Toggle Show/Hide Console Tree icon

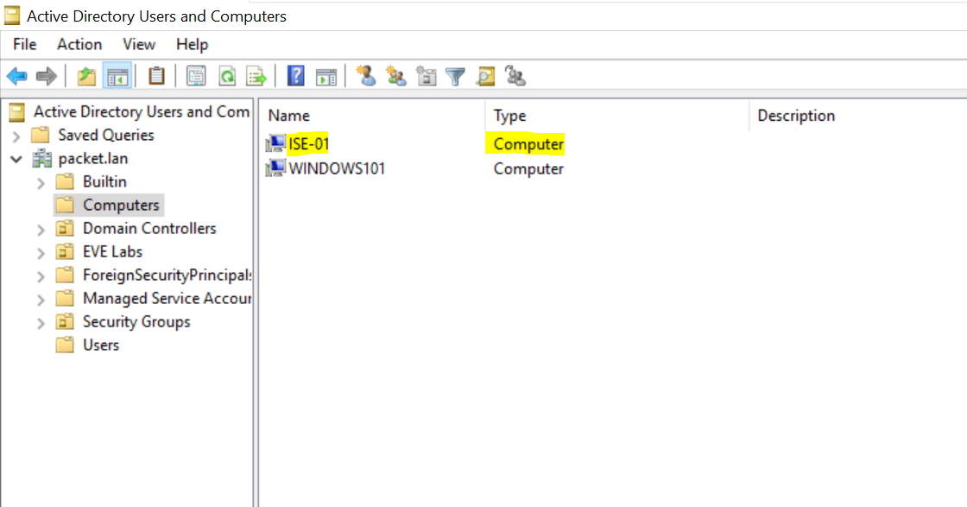point(117,77)
